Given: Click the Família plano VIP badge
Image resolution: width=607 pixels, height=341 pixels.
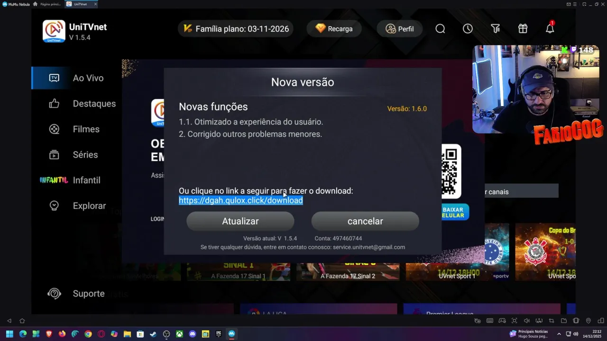Looking at the screenshot, I should [x=236, y=29].
